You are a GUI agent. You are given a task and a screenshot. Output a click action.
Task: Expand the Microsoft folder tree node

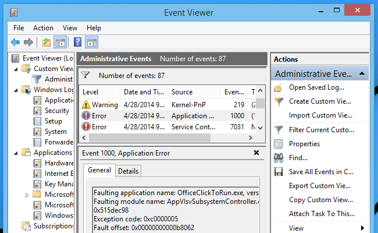(27, 195)
